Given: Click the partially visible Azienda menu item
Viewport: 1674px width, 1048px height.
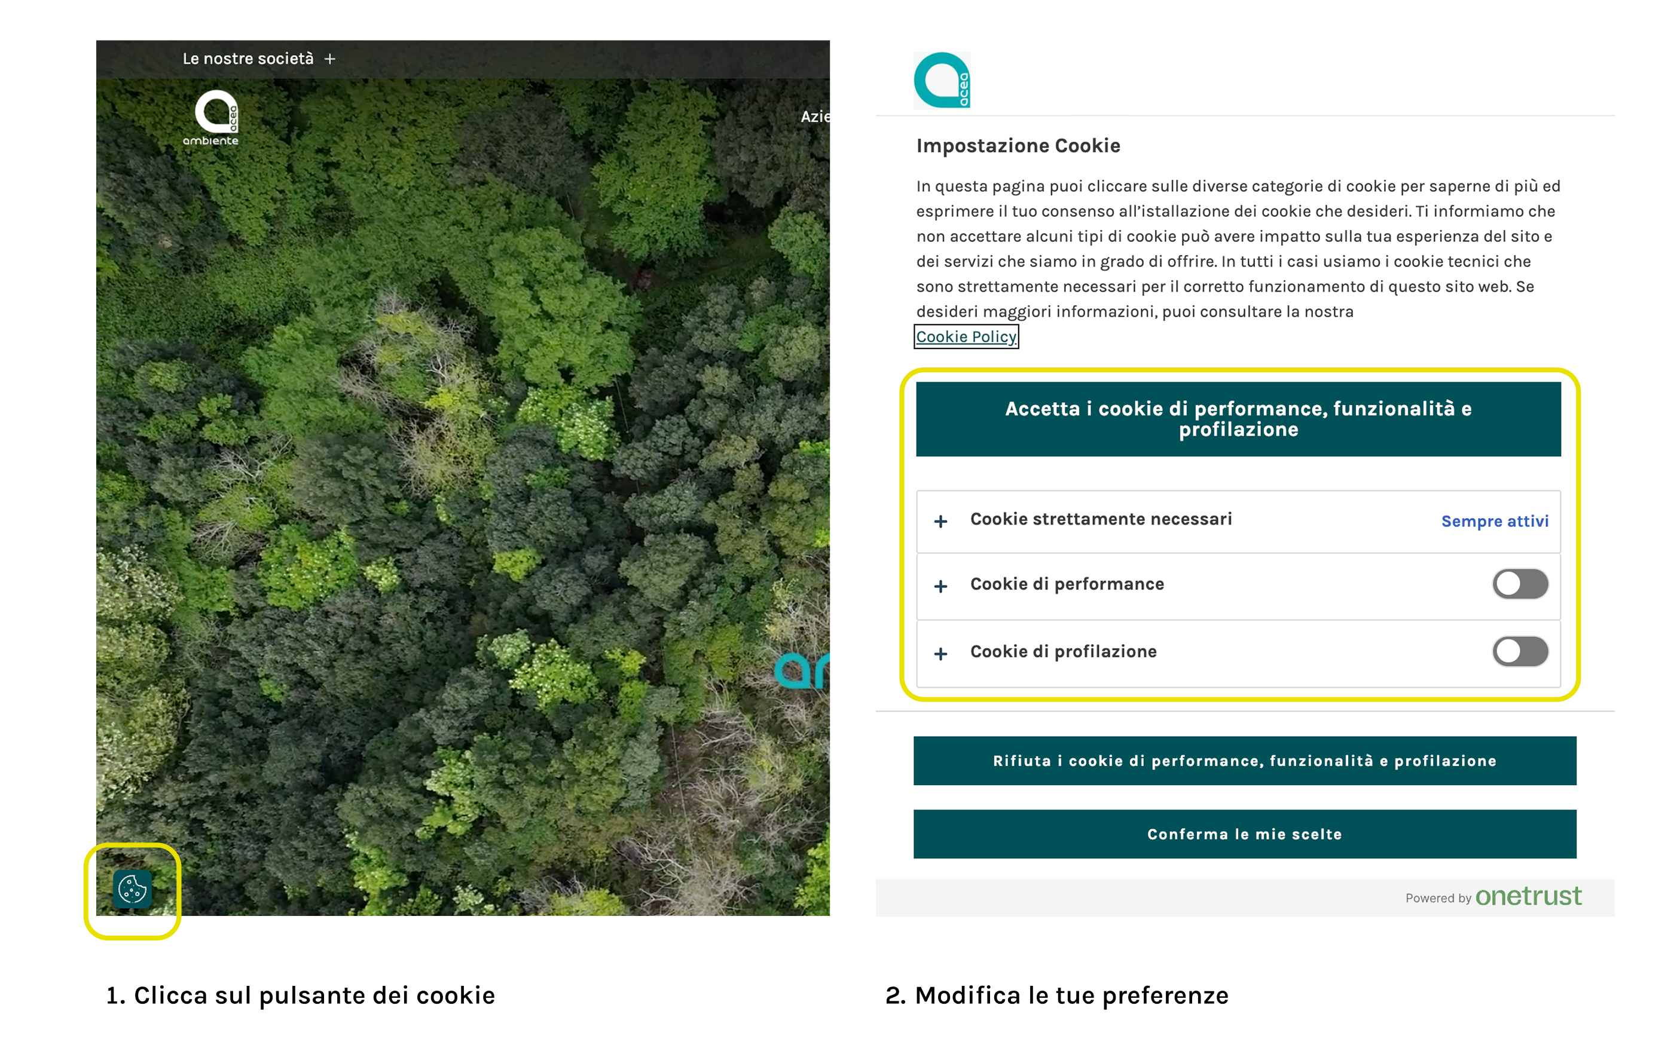Looking at the screenshot, I should point(815,117).
